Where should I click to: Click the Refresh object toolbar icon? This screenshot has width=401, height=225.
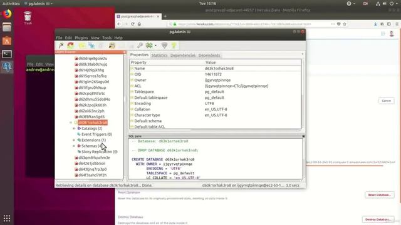[71, 46]
